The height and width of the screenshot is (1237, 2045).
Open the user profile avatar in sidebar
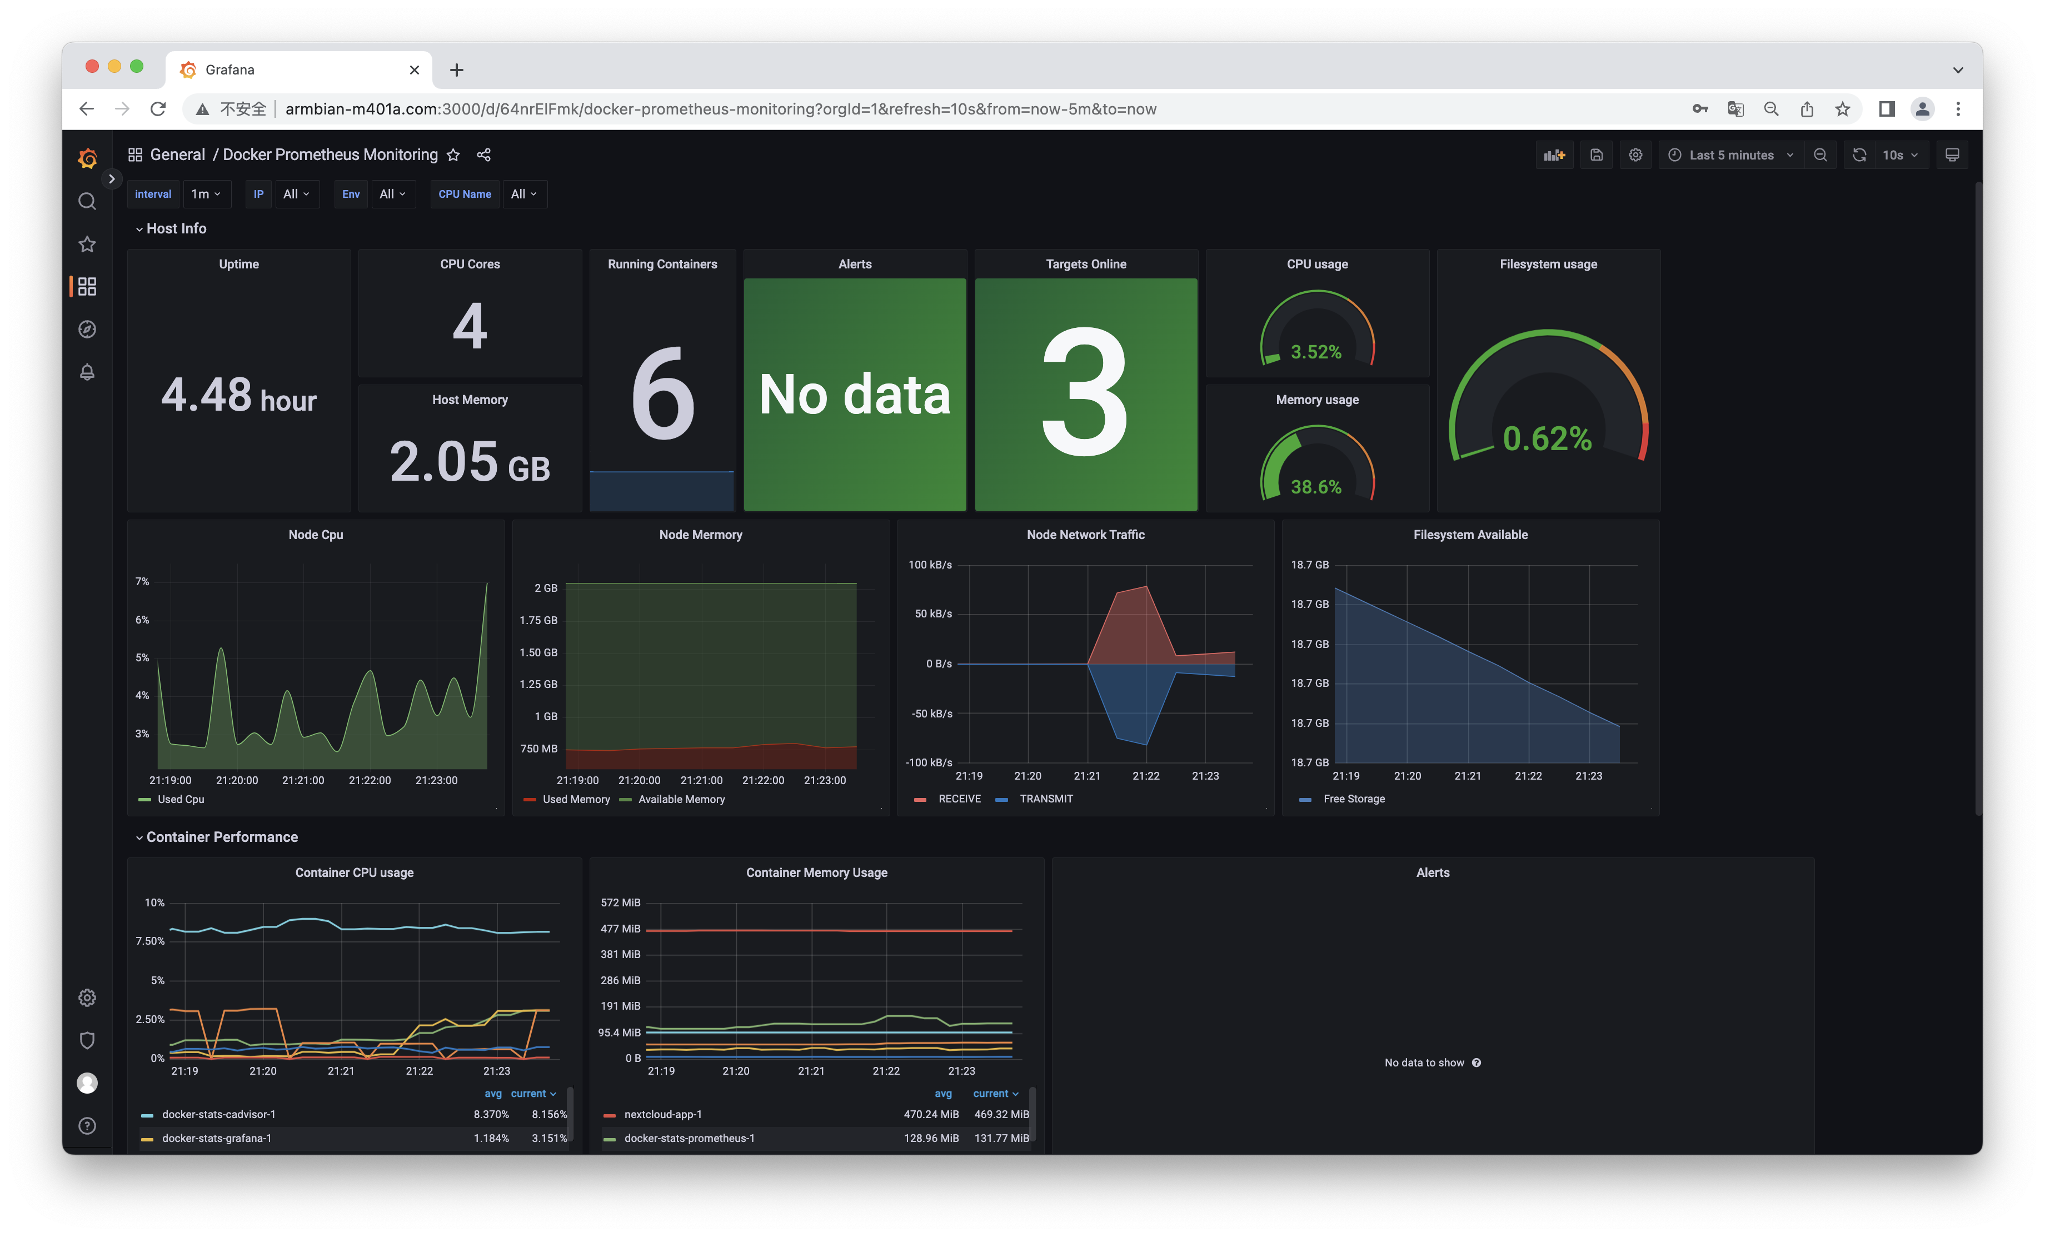point(87,1084)
